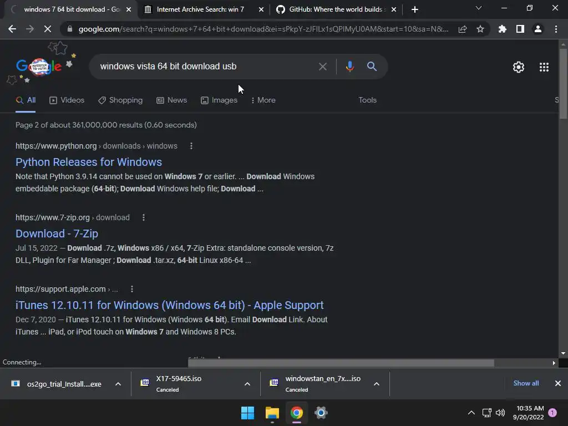Show hidden system tray icons

[x=471, y=413]
